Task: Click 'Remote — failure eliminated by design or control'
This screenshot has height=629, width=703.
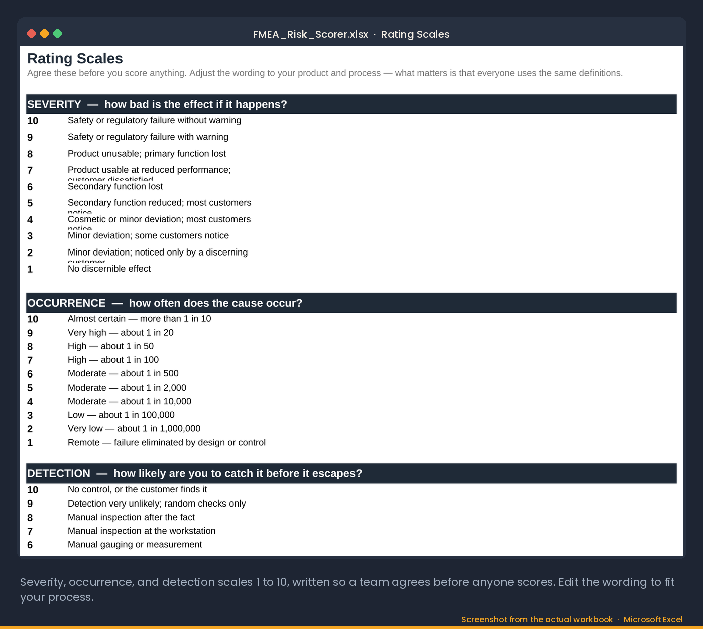Action: tap(167, 442)
